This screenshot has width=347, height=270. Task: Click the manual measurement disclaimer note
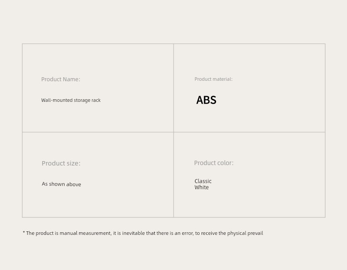tap(143, 233)
